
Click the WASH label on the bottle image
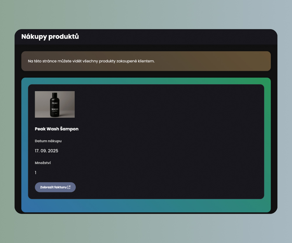click(x=55, y=109)
